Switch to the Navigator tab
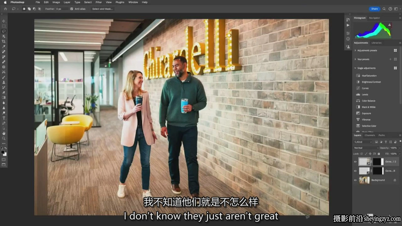The height and width of the screenshot is (226, 402). pyautogui.click(x=374, y=18)
